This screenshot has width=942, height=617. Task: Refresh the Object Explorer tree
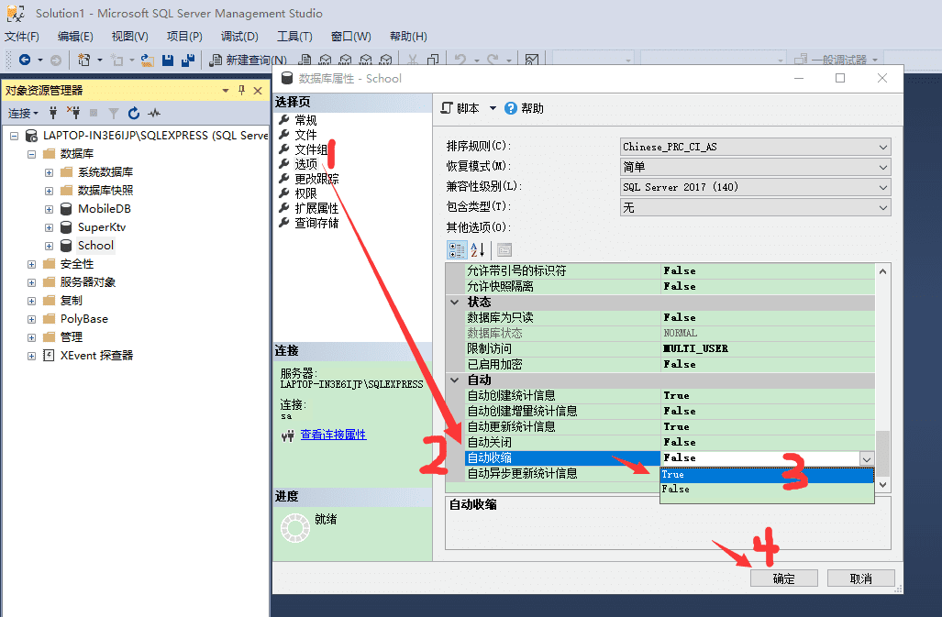[x=133, y=113]
